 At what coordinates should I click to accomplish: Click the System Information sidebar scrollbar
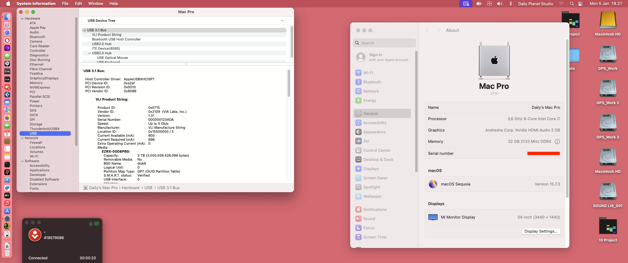click(x=76, y=82)
